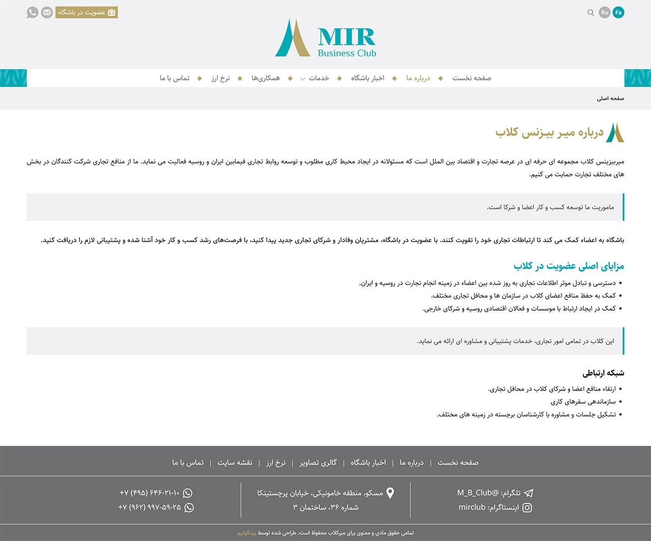Click the Telegram paper-plane icon
Screen dimensions: 651x541
coord(528,493)
